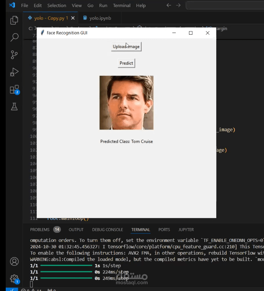
Task: Click the WARNING:absl terminal line
Action: (147, 259)
